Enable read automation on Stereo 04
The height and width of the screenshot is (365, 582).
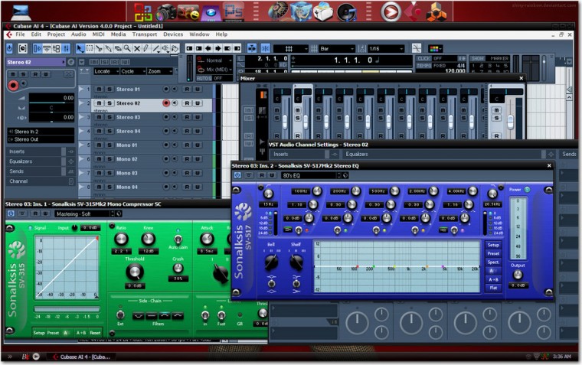[187, 131]
